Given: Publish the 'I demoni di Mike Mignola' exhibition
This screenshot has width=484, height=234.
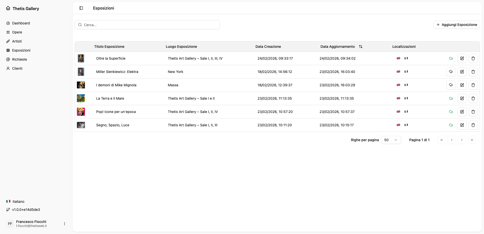Looking at the screenshot, I should pos(451,85).
